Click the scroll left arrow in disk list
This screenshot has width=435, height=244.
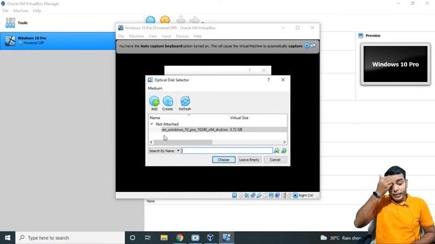pyautogui.click(x=151, y=142)
